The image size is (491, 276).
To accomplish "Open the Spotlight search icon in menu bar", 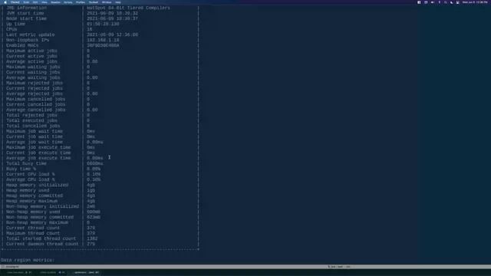I will [x=445, y=2].
